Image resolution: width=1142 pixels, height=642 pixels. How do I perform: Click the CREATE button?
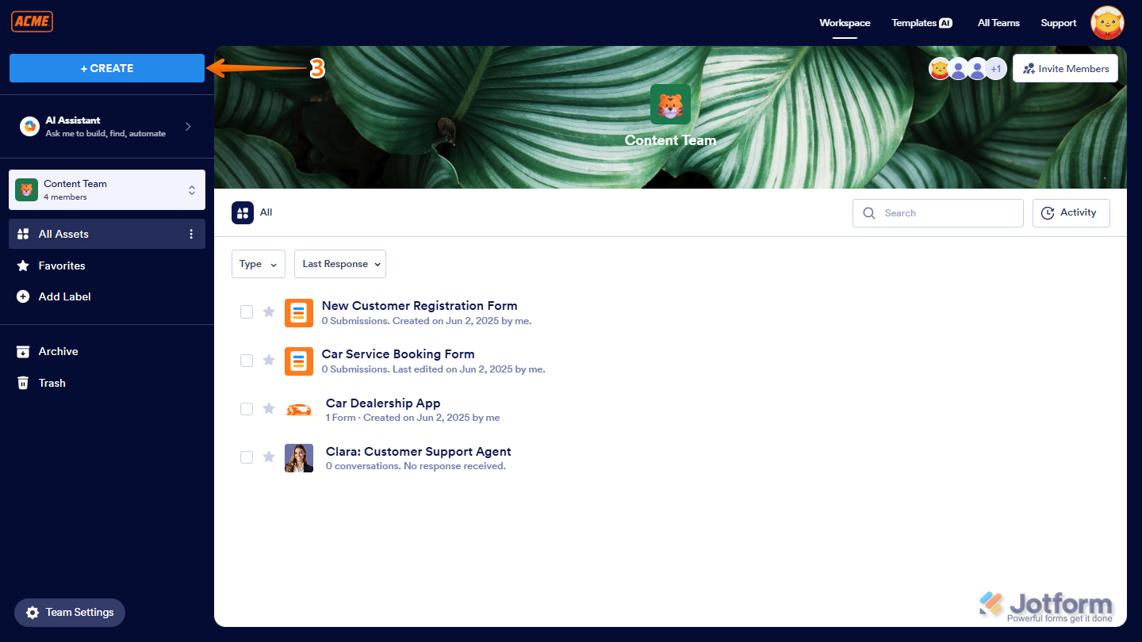106,68
